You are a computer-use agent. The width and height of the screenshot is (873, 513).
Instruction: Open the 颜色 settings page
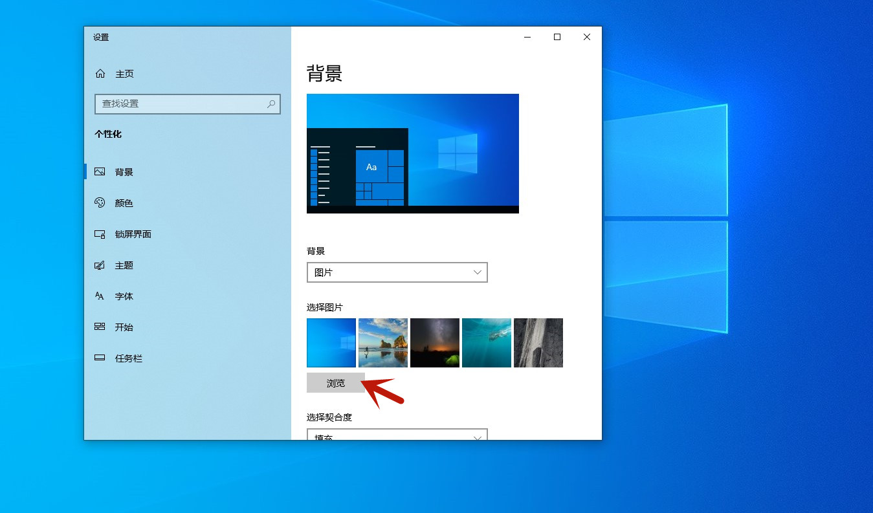click(124, 203)
